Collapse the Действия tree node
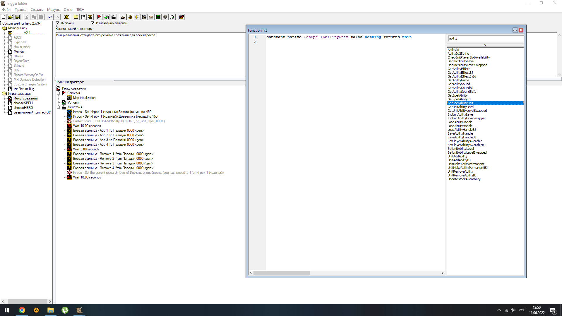The width and height of the screenshot is (562, 316). [x=58, y=107]
